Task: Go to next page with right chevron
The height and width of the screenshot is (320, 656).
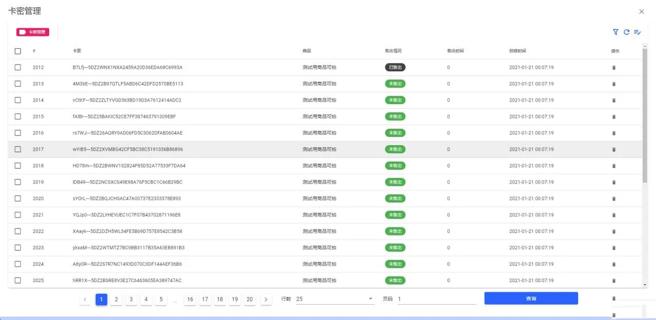Action: pyautogui.click(x=265, y=299)
